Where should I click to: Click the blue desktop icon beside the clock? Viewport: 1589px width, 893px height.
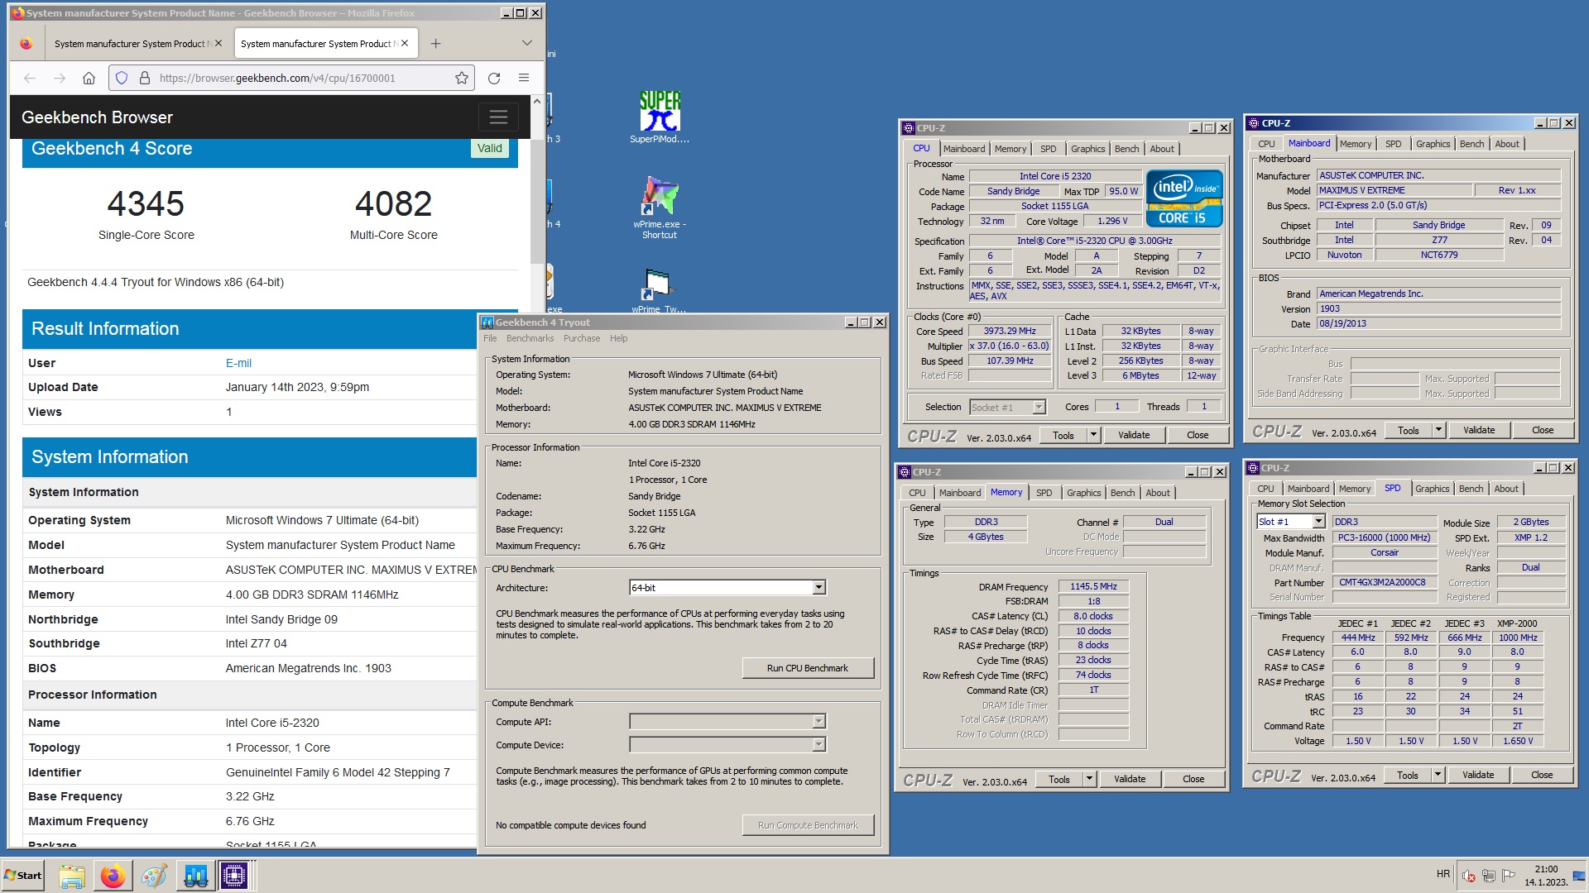(x=1579, y=876)
